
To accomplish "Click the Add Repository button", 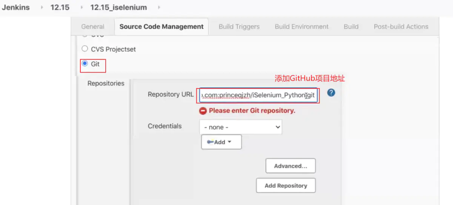I will (286, 185).
